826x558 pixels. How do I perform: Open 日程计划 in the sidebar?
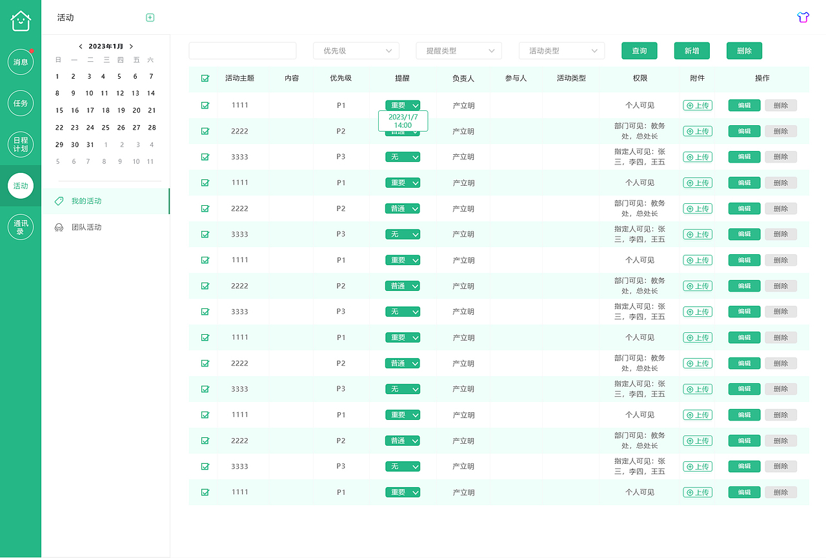[21, 144]
